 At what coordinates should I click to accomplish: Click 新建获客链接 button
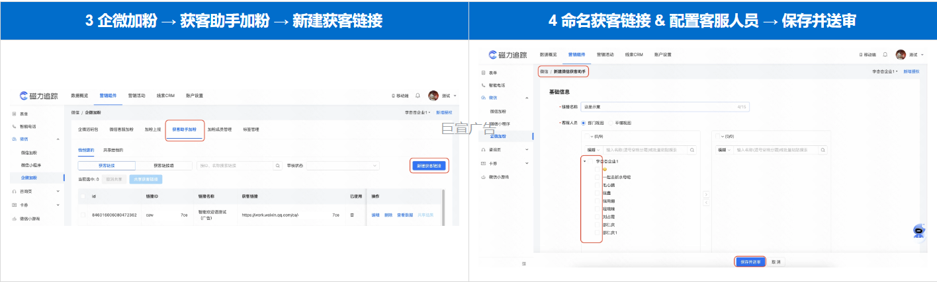click(x=429, y=166)
